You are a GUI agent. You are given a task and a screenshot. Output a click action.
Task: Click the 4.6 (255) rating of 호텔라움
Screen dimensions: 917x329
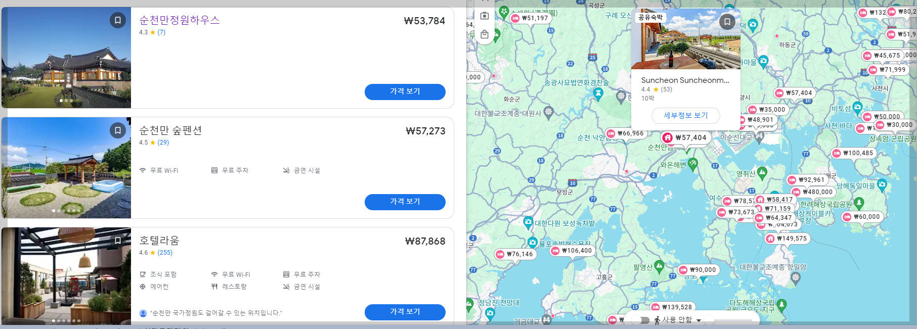pos(156,253)
